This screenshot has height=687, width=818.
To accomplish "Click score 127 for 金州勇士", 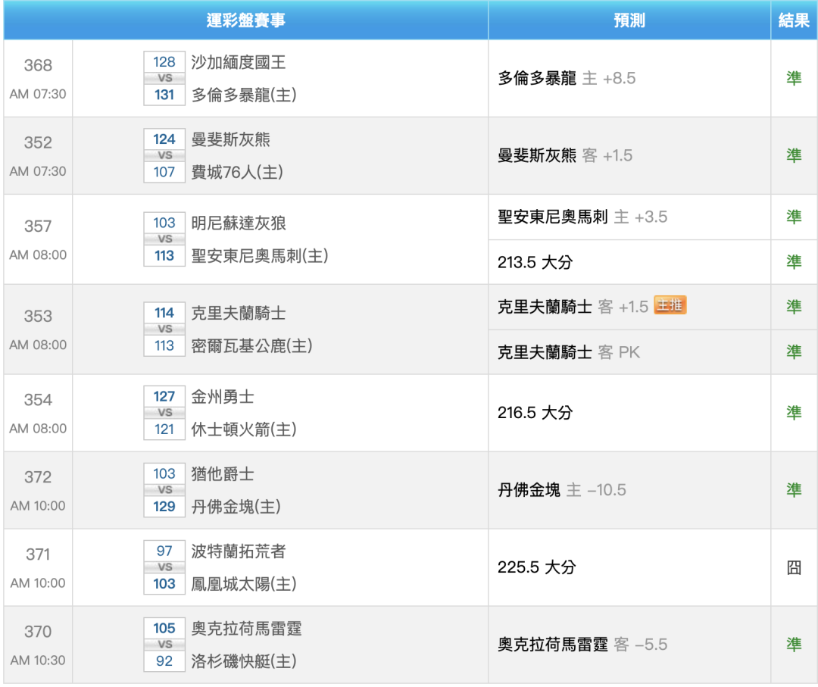I will point(164,396).
